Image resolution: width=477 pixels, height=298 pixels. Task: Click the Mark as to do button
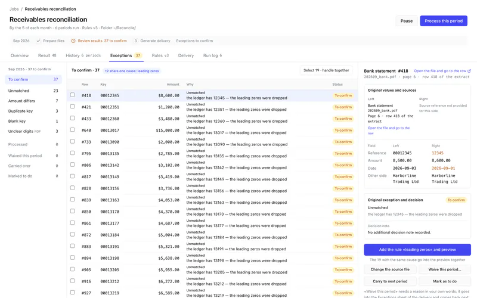click(445, 281)
